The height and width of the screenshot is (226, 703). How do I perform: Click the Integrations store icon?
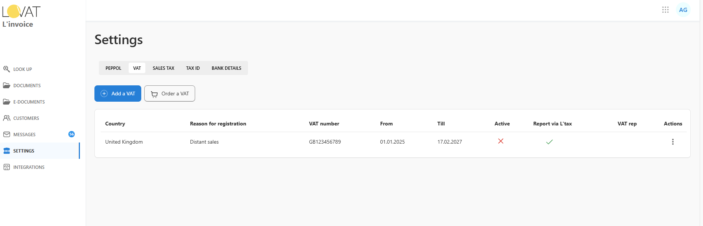7,167
